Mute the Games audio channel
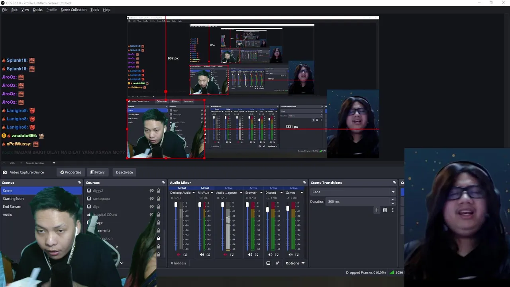 pos(290,255)
